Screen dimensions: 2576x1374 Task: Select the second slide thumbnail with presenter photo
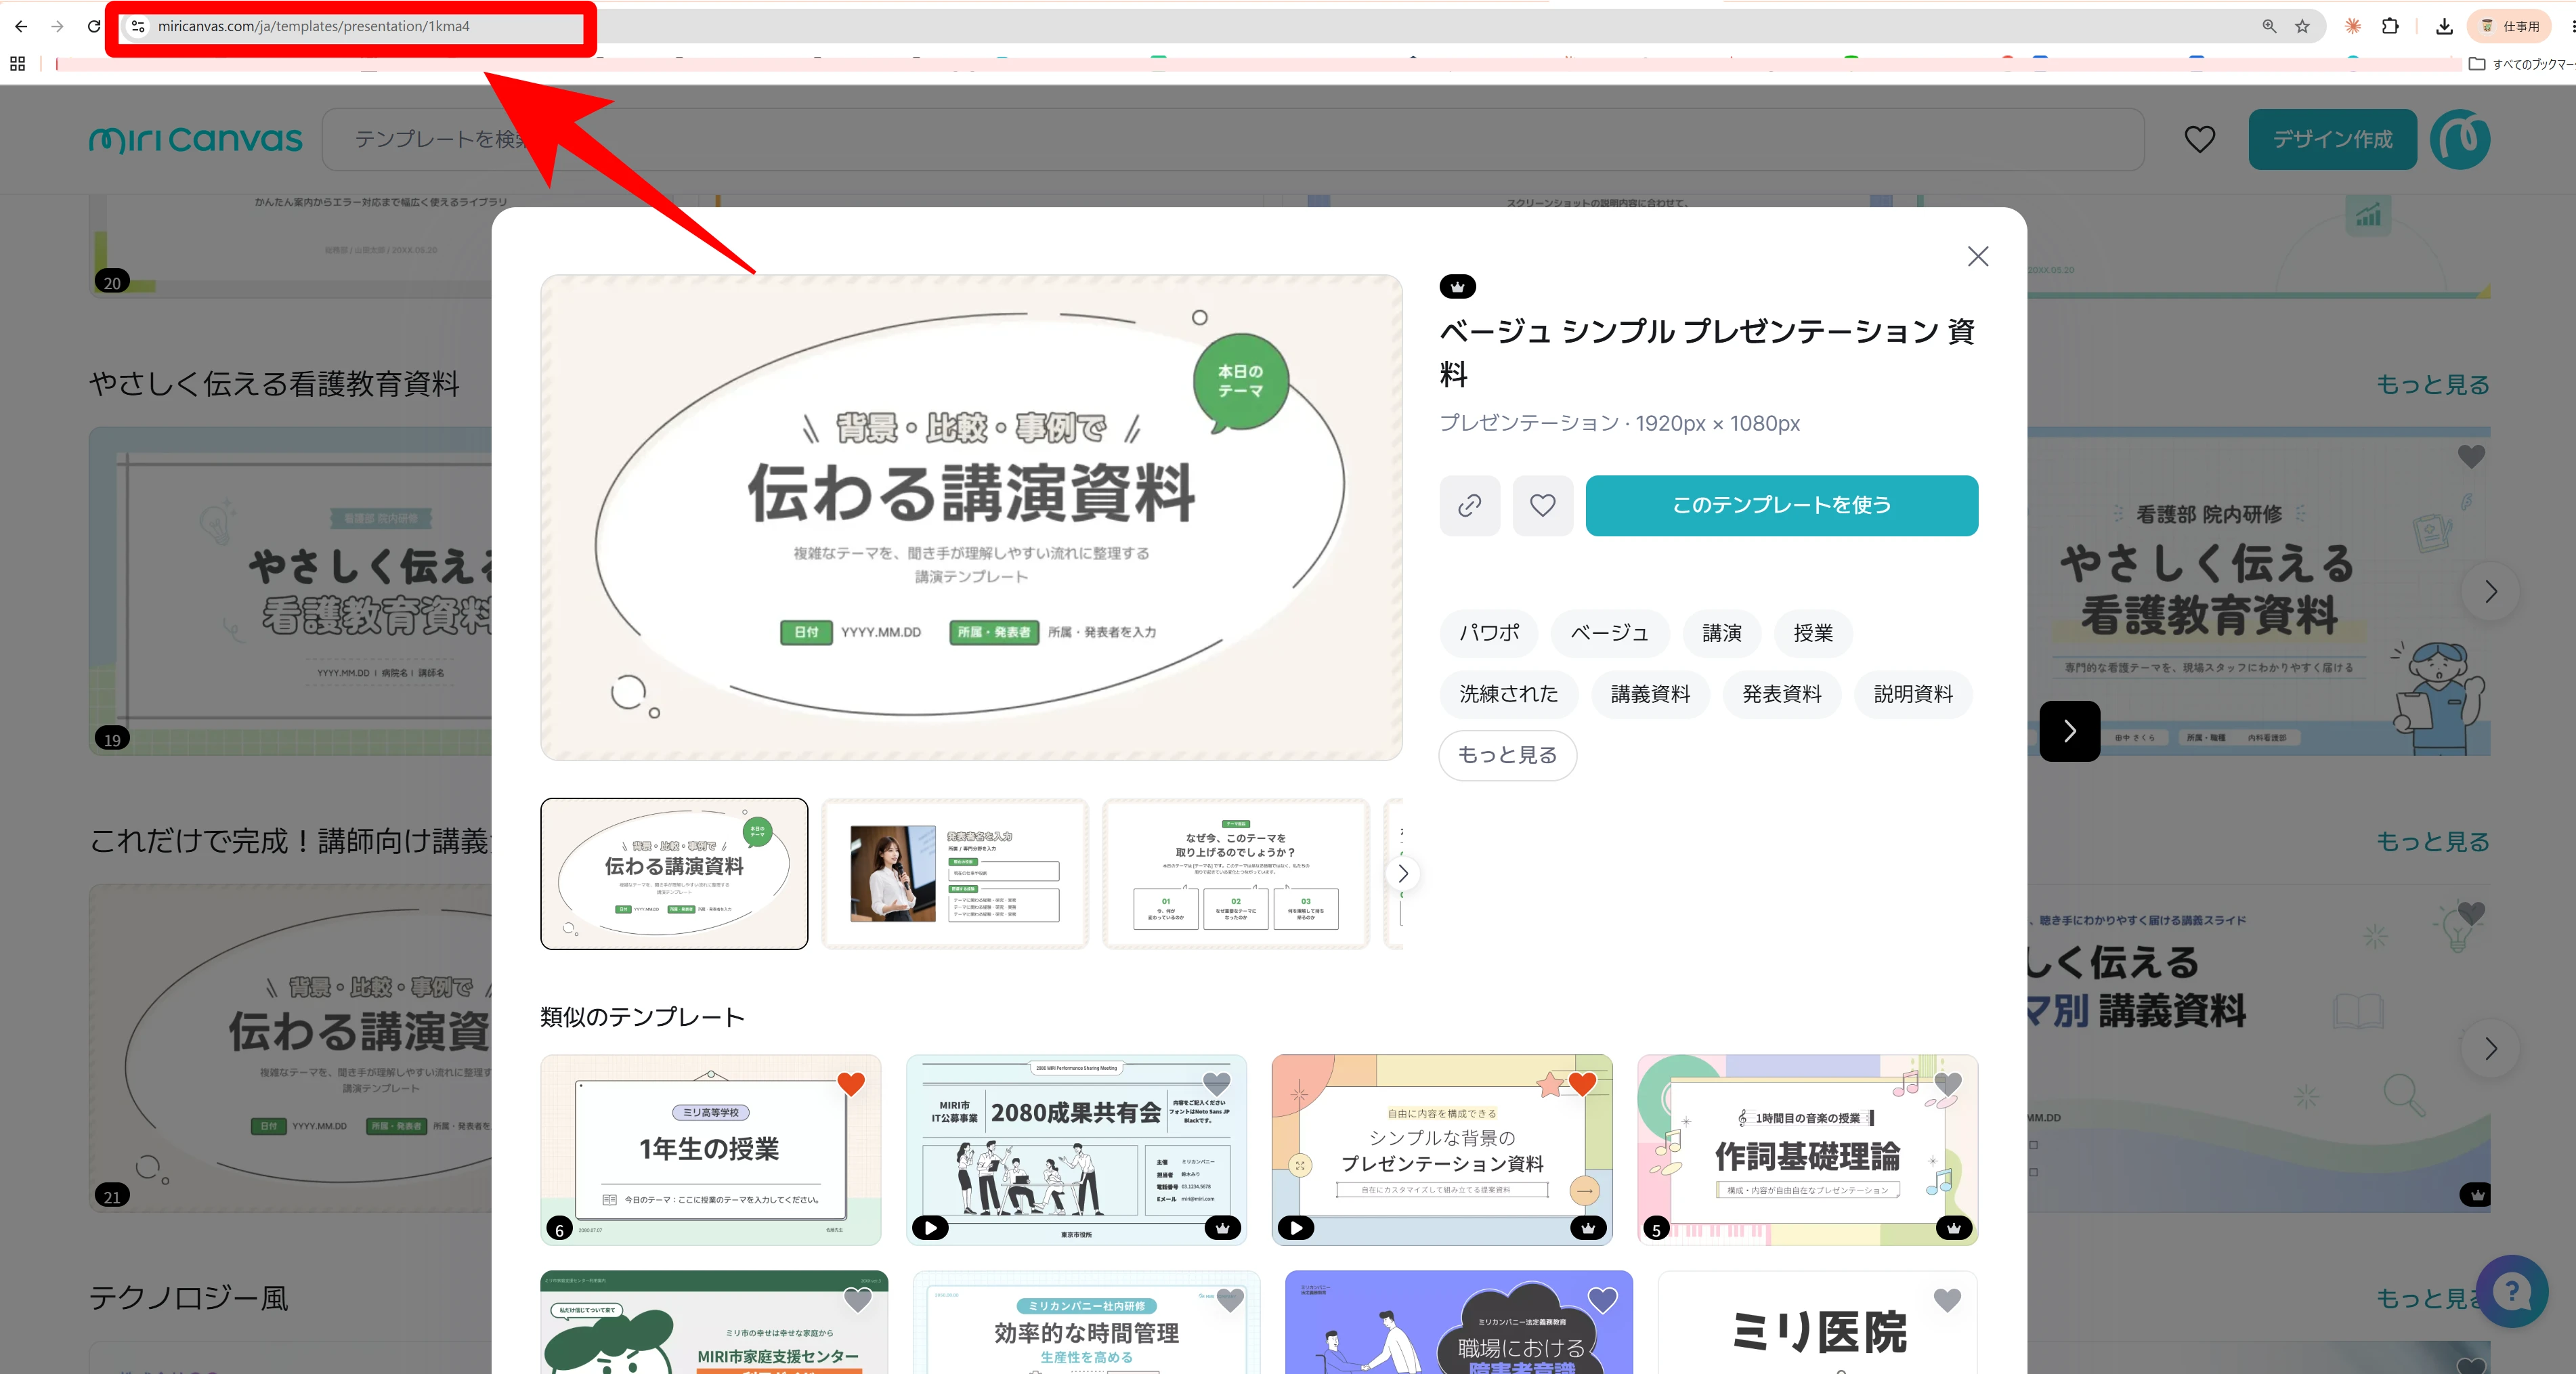pyautogui.click(x=955, y=873)
